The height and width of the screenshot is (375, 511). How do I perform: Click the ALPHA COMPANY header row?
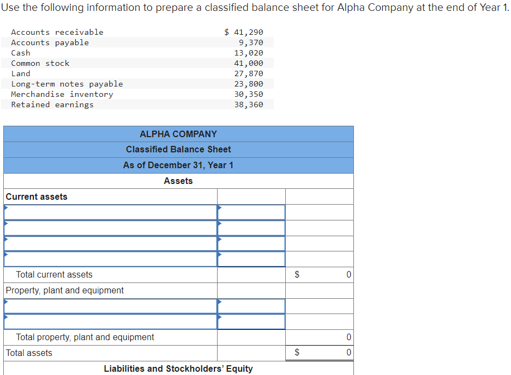pos(178,134)
